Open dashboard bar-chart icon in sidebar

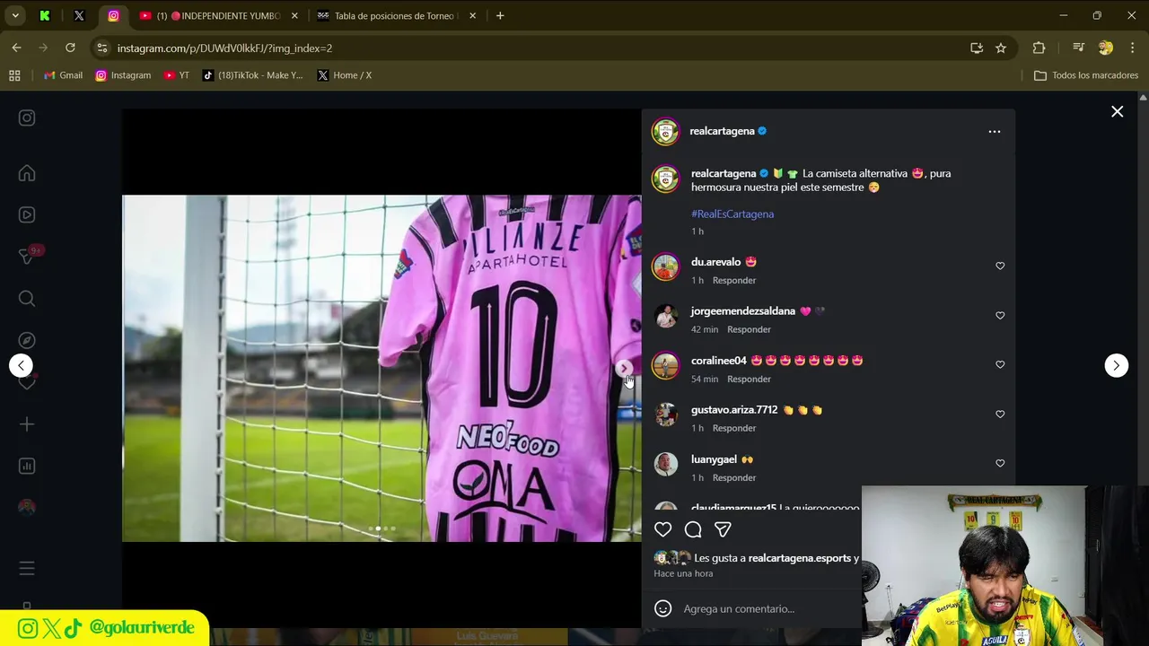pos(27,466)
